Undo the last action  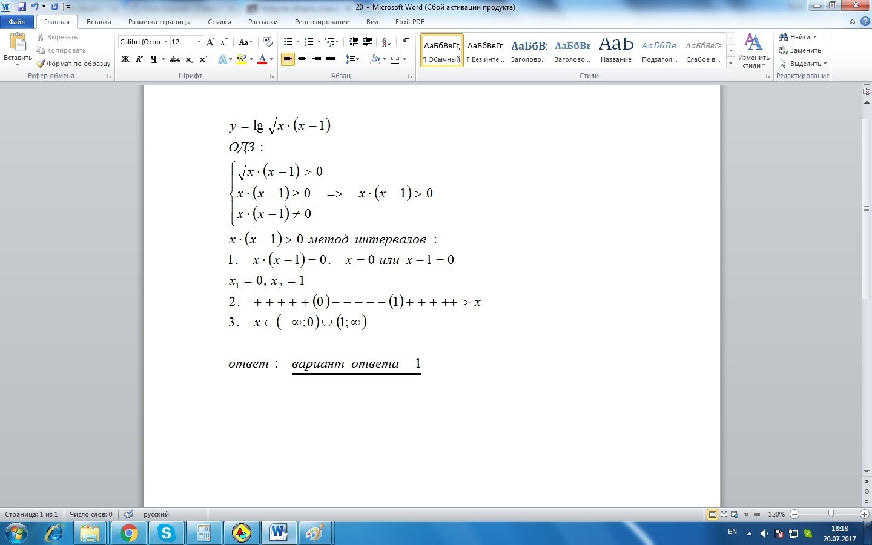pyautogui.click(x=35, y=7)
